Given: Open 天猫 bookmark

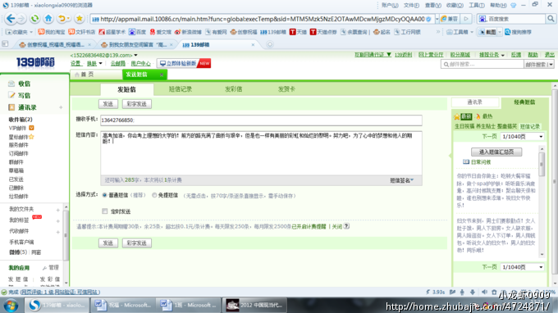Looking at the screenshot, I should click(298, 32).
